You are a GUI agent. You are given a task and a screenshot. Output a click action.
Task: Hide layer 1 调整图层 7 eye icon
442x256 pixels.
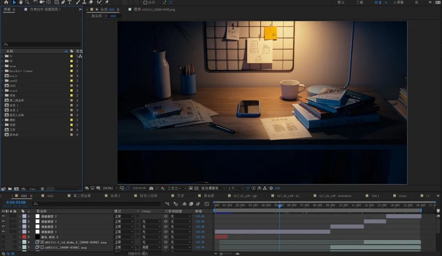click(3, 217)
